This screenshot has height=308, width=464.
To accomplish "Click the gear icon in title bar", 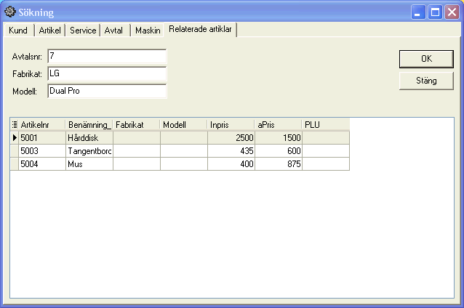I will (x=10, y=12).
